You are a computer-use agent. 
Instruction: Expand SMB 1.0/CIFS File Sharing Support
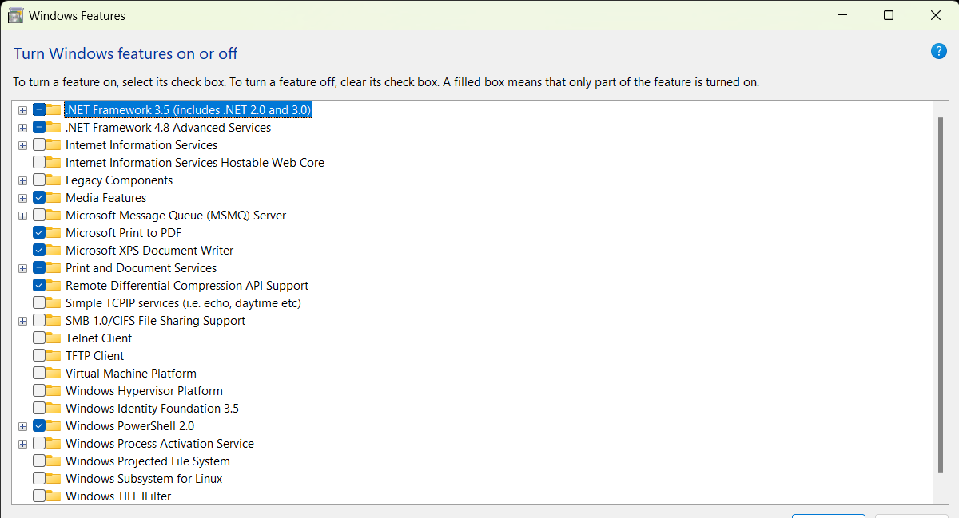22,321
